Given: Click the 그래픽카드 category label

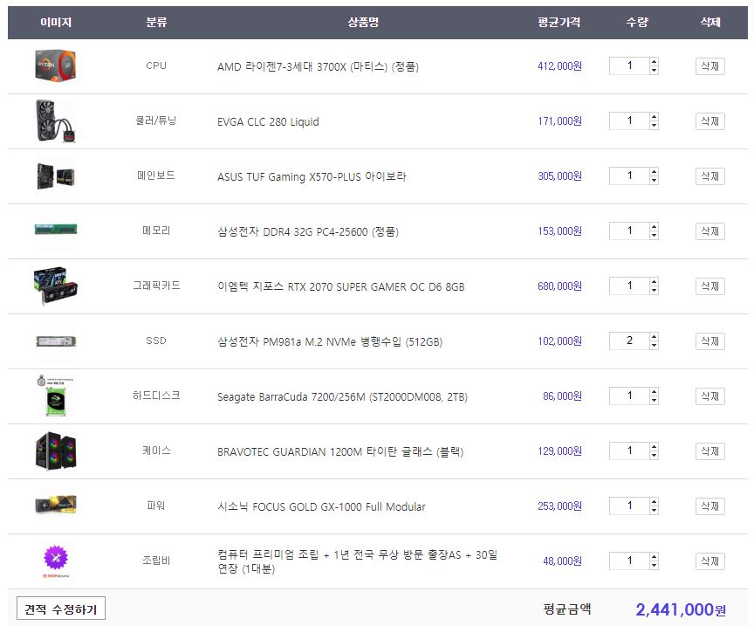Looking at the screenshot, I should 156,285.
